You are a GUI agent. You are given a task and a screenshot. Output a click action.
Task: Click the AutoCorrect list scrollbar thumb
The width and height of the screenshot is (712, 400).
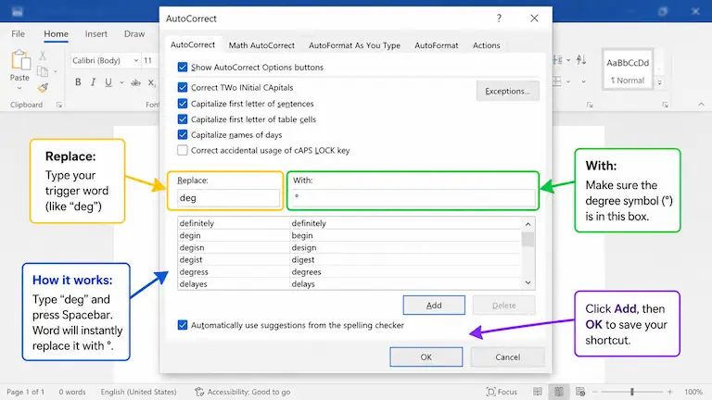point(528,239)
